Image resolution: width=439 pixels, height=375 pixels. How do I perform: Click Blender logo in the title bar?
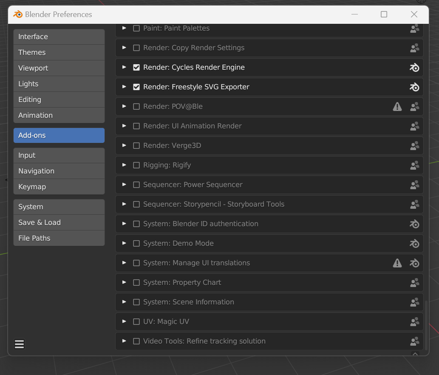pyautogui.click(x=18, y=14)
